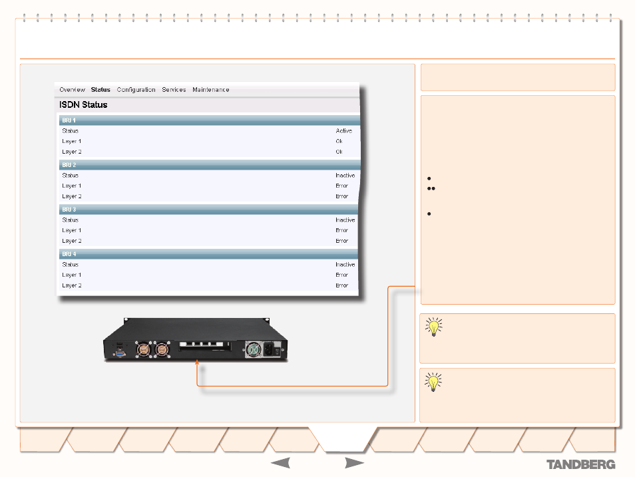Screen dimensions: 635x477
Task: Click the power inlet on the device rear
Action: [x=268, y=349]
